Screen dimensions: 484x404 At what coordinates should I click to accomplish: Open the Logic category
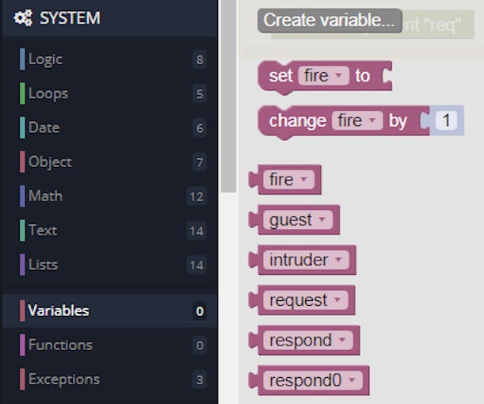(x=45, y=59)
